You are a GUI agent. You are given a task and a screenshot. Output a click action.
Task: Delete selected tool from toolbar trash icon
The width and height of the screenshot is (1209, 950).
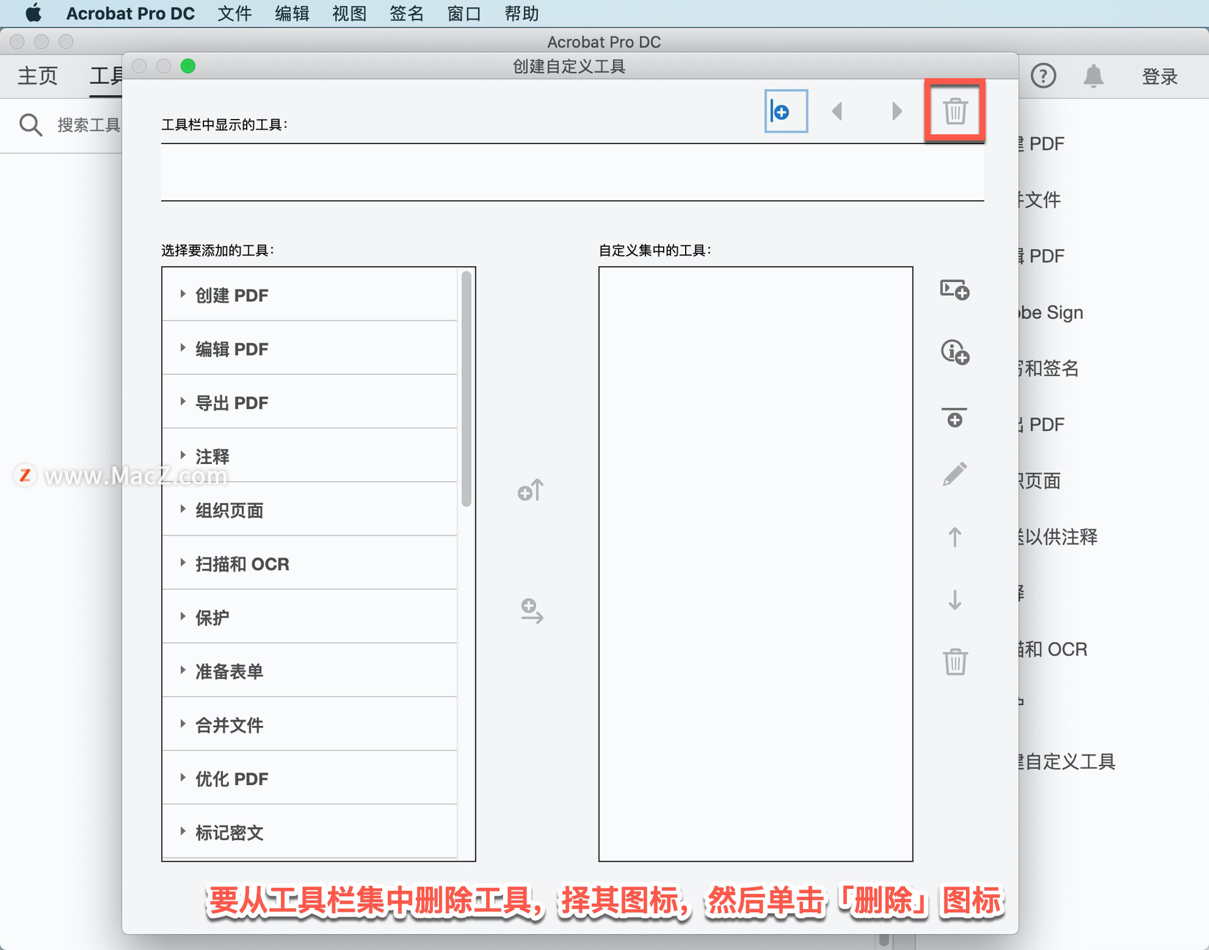(955, 111)
